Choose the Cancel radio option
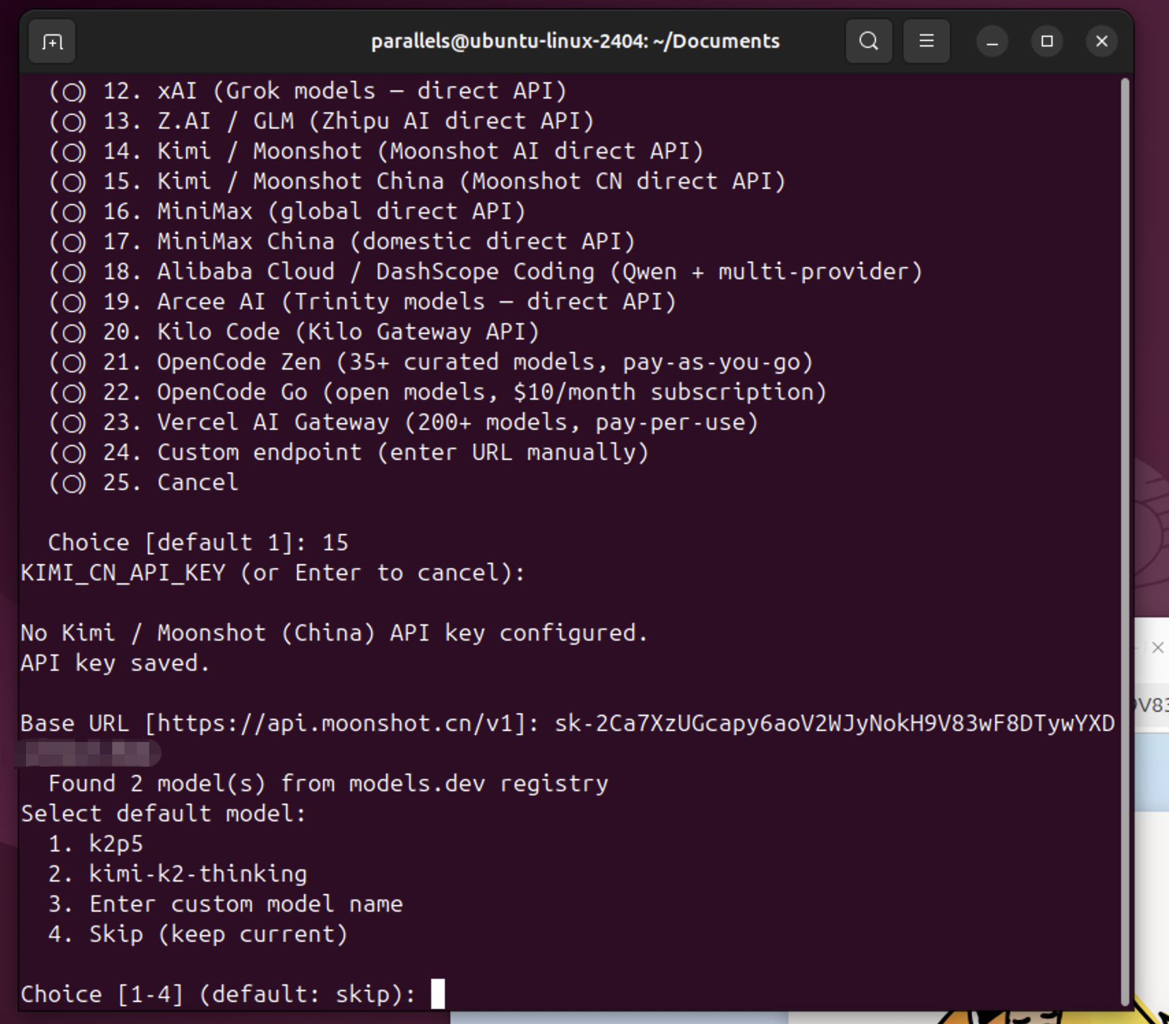This screenshot has width=1169, height=1024. (x=69, y=483)
